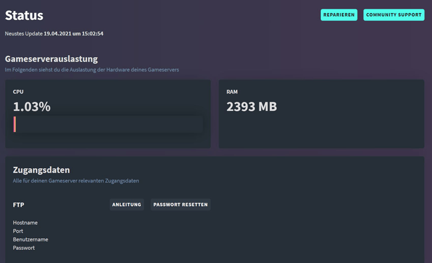The image size is (432, 263).
Task: Click the red CPU usage bar
Action: pos(15,124)
